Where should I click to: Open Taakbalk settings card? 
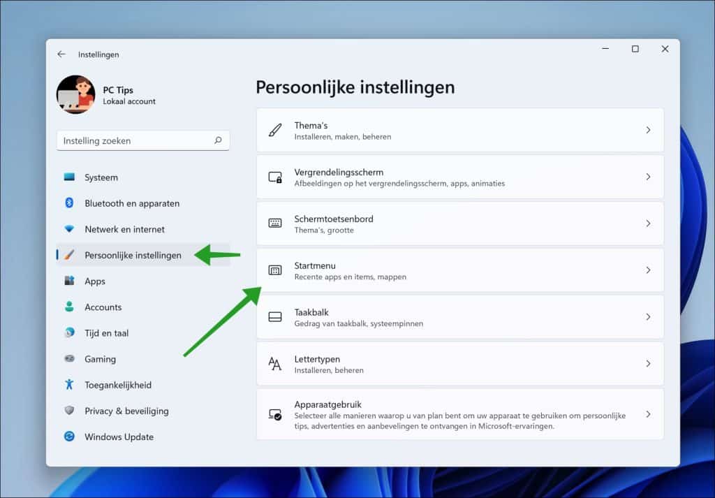(x=460, y=317)
